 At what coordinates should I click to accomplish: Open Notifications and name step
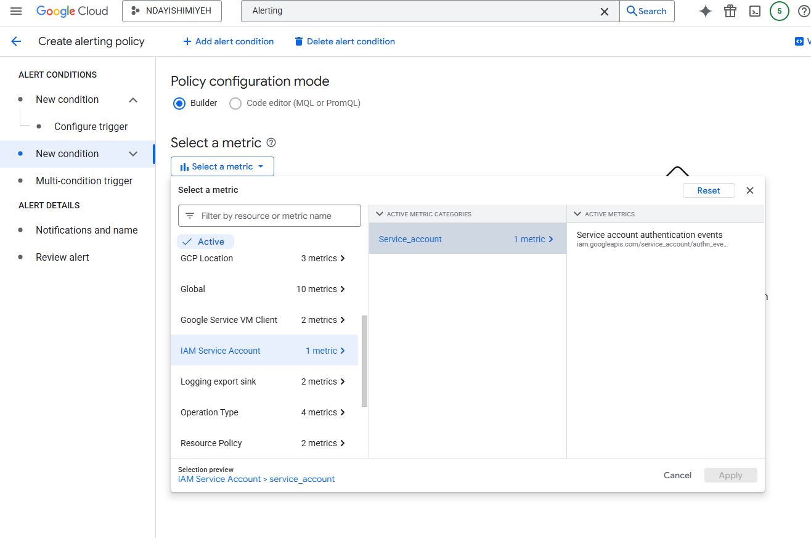click(86, 230)
